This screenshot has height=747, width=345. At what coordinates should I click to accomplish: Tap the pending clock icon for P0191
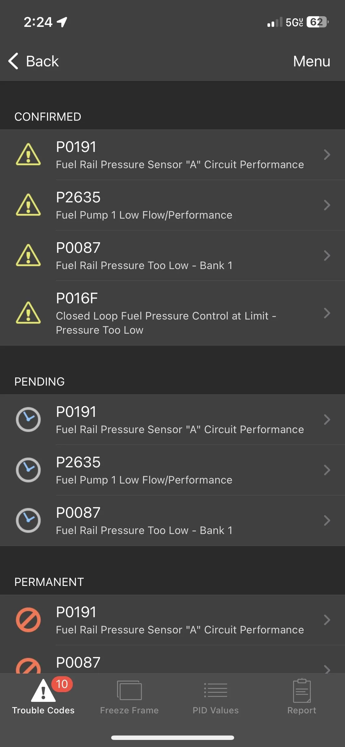click(x=28, y=420)
